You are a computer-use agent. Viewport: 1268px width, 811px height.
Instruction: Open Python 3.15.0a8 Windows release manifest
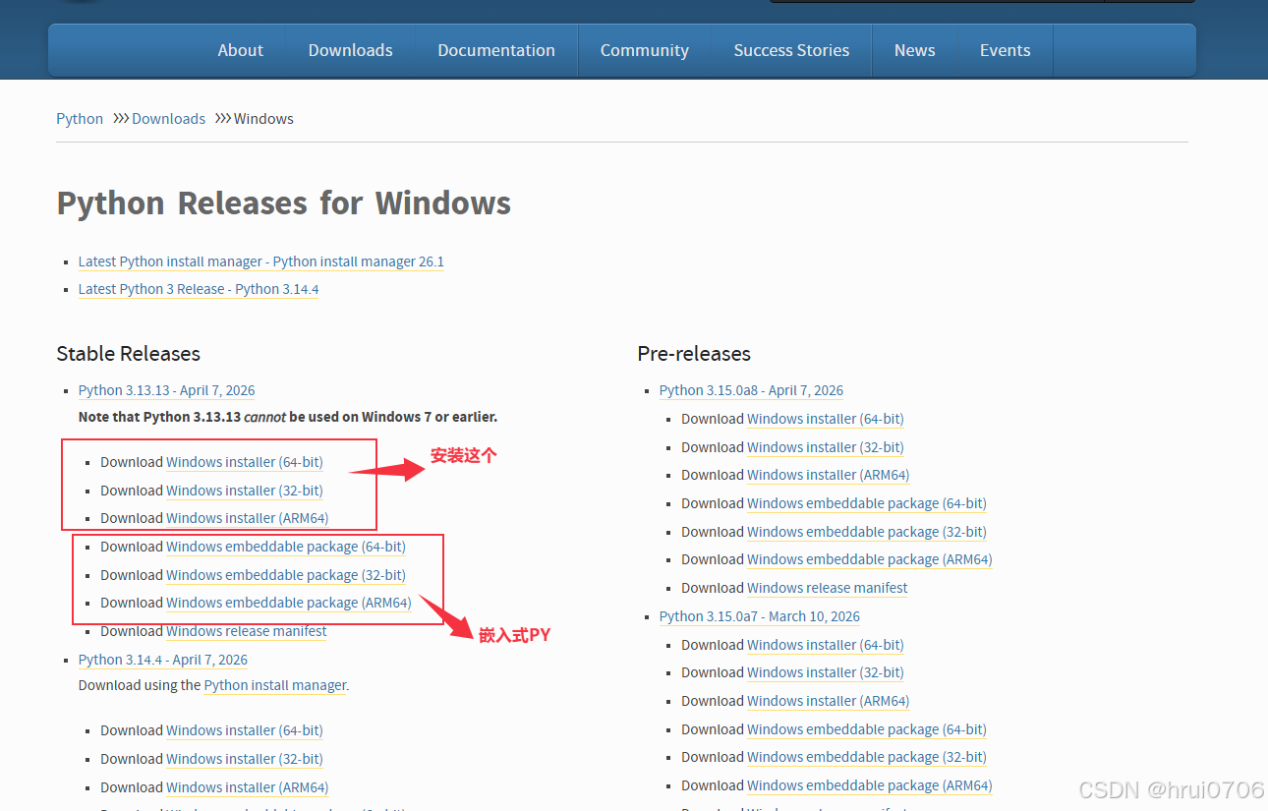(828, 588)
